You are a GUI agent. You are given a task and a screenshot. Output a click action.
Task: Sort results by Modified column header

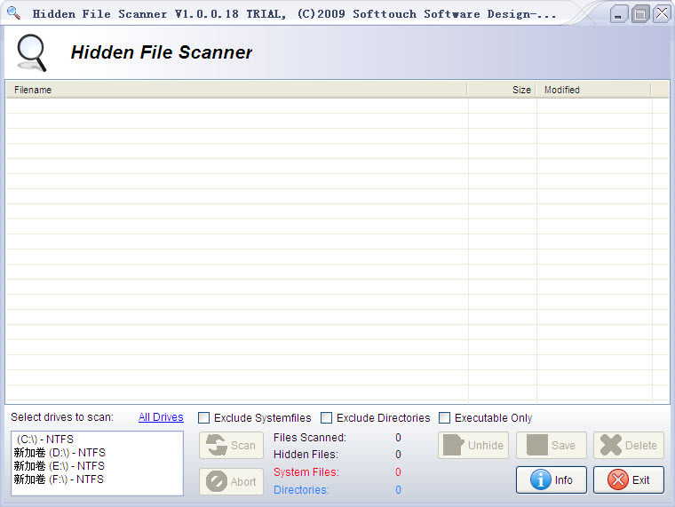(x=593, y=90)
